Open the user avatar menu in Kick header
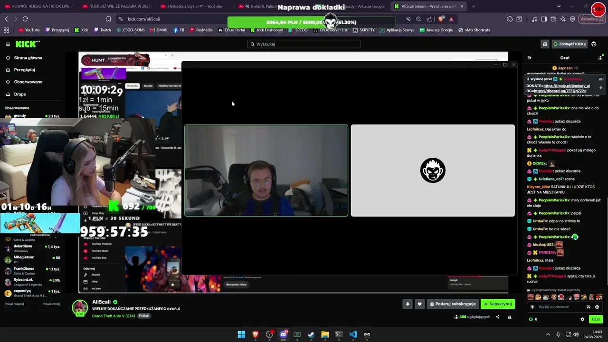The width and height of the screenshot is (608, 342). tap(594, 44)
